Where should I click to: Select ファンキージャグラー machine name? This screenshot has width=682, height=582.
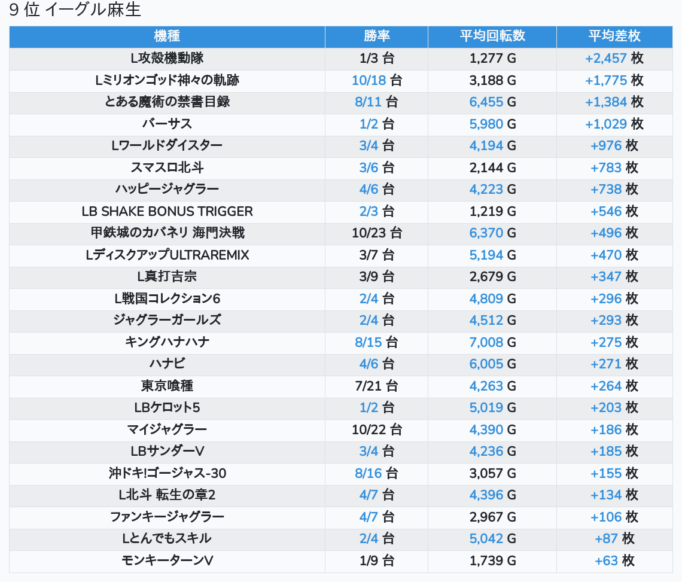(167, 517)
